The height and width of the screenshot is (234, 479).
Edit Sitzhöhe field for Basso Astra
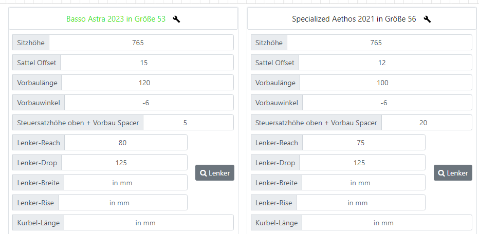tap(141, 43)
